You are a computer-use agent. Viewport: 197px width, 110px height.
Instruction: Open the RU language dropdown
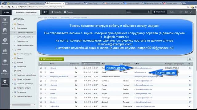coord(181,12)
